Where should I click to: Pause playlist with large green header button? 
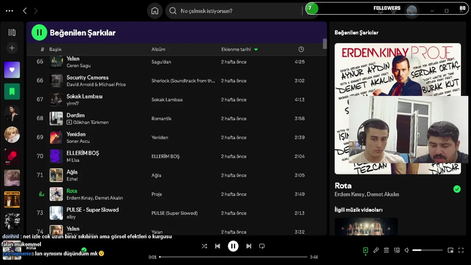click(x=39, y=32)
